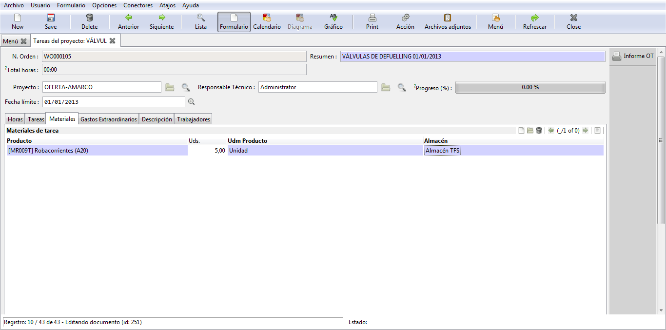Close the Tareas del proyecto tab
This screenshot has height=330, width=666.
[x=113, y=41]
